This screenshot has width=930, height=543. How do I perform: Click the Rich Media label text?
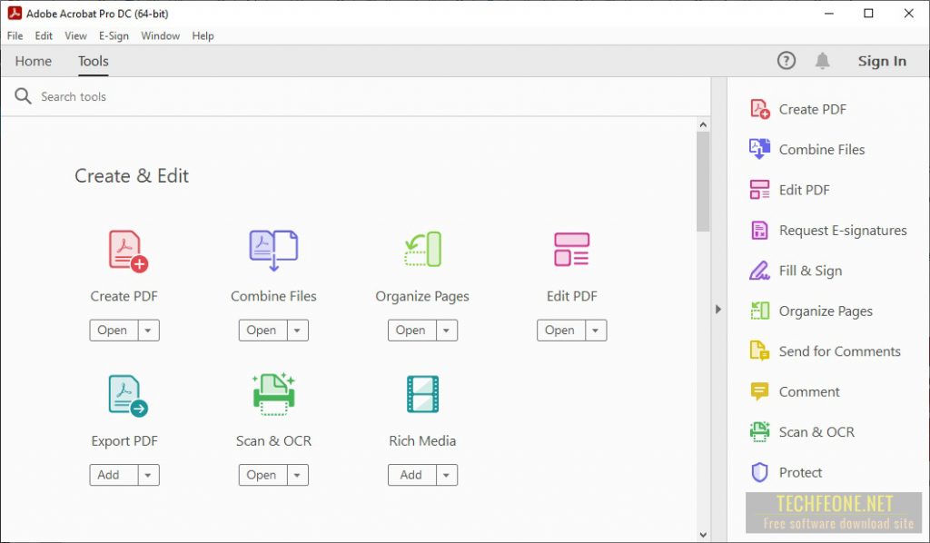423,441
